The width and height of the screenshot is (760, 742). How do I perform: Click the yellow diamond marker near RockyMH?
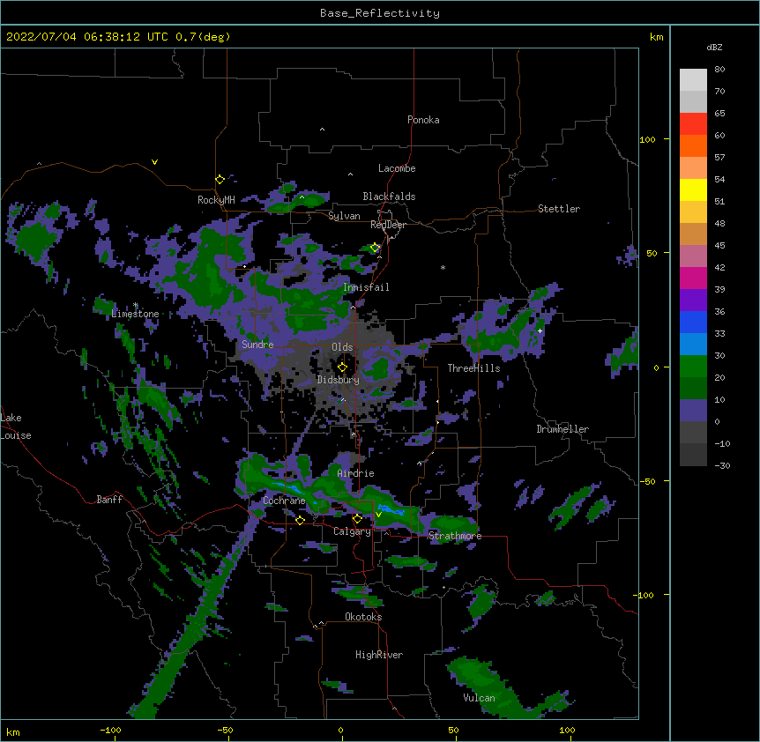[220, 180]
